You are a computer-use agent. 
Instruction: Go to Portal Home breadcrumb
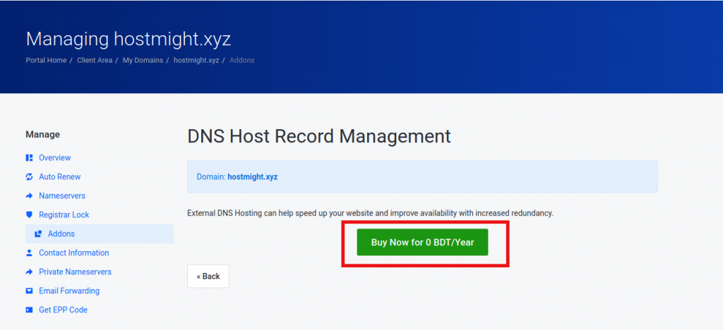click(46, 61)
